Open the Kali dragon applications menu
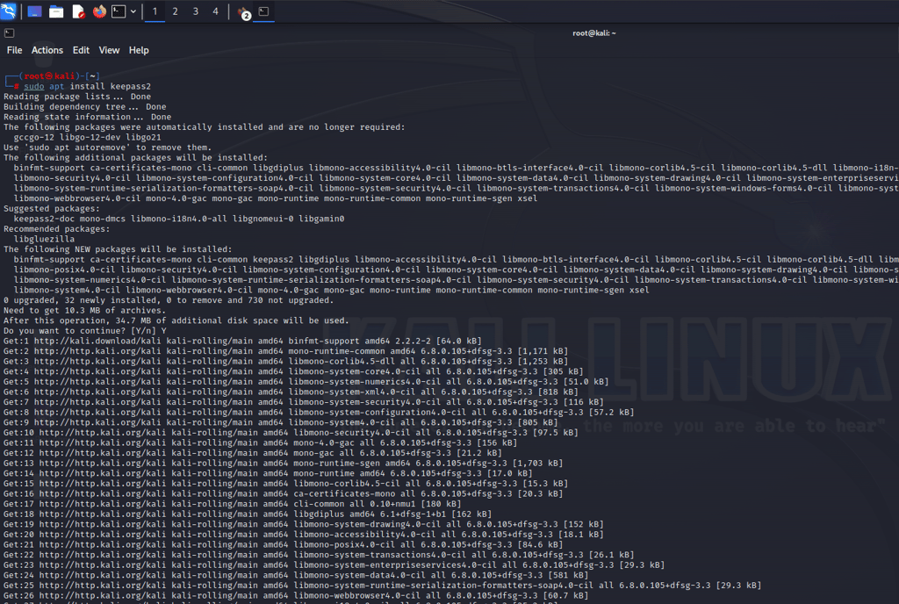This screenshot has height=604, width=899. 8,11
